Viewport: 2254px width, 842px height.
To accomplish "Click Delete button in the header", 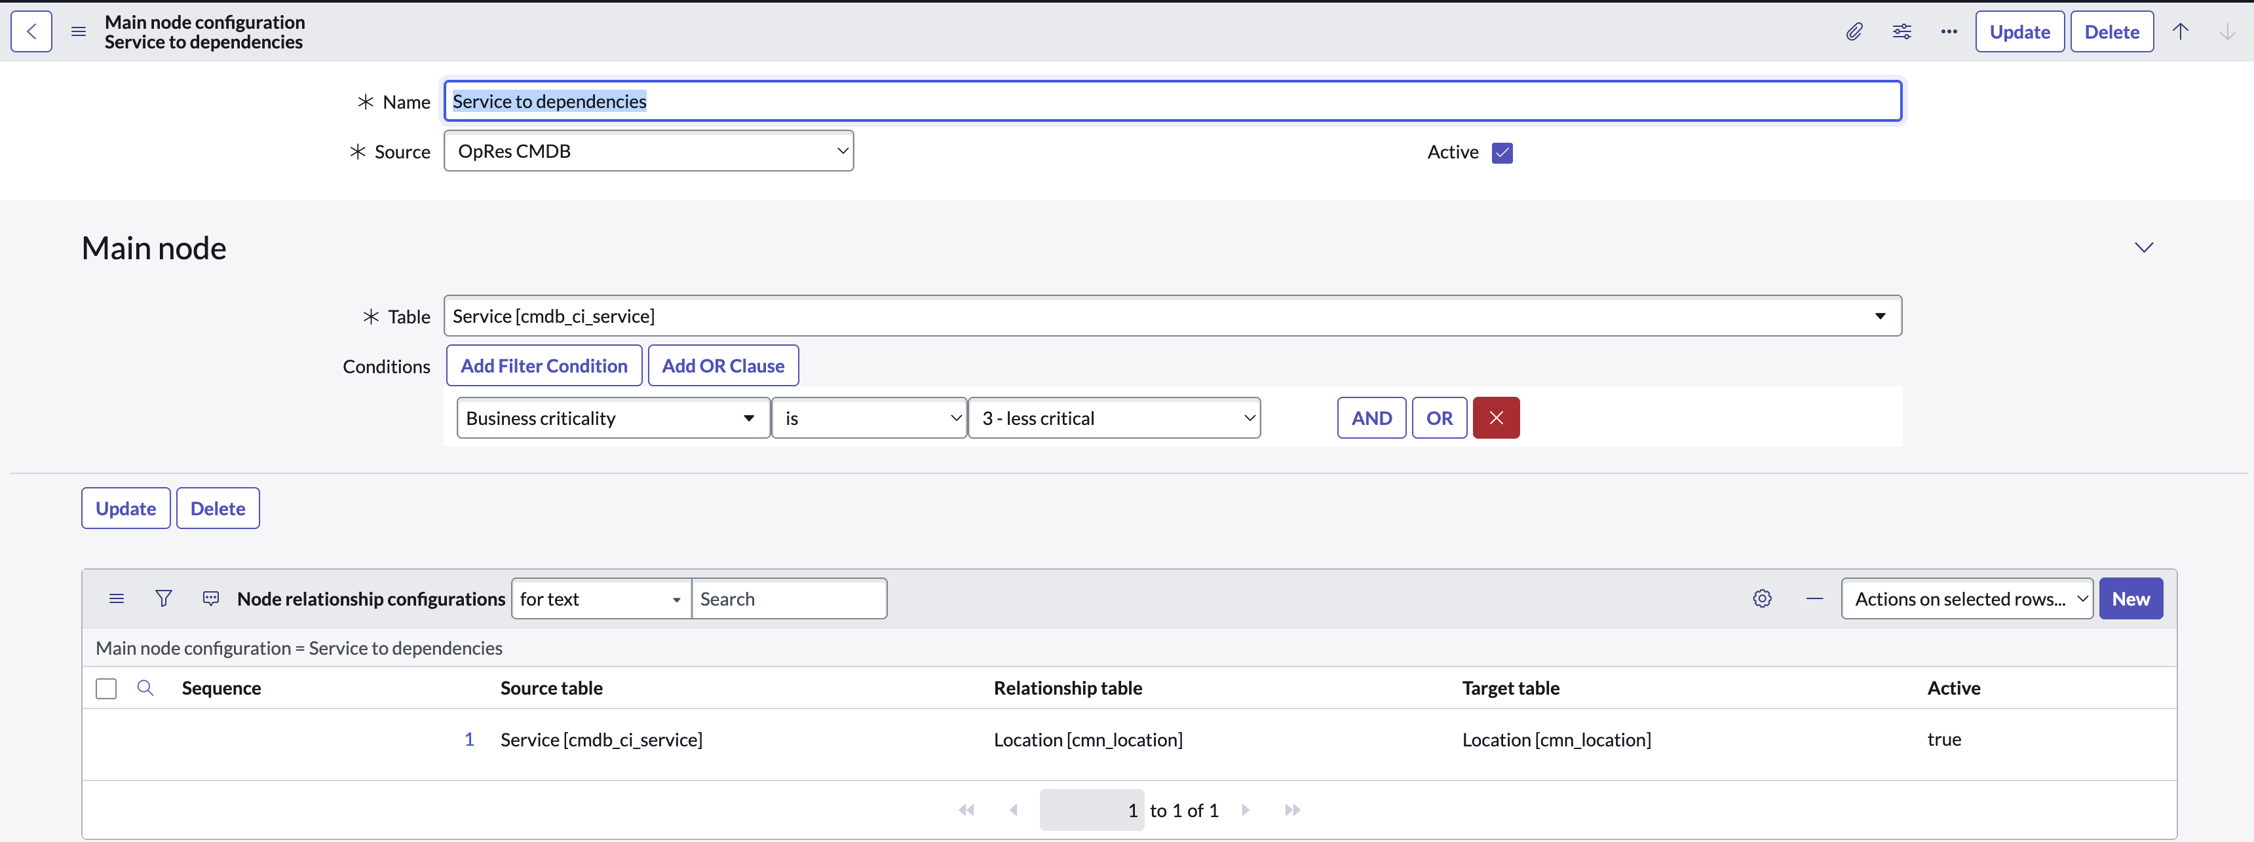I will click(2111, 31).
